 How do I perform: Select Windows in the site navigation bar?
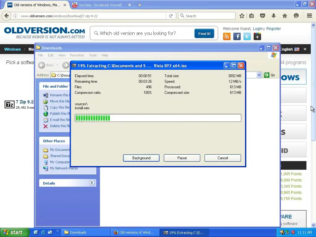(x=12, y=49)
